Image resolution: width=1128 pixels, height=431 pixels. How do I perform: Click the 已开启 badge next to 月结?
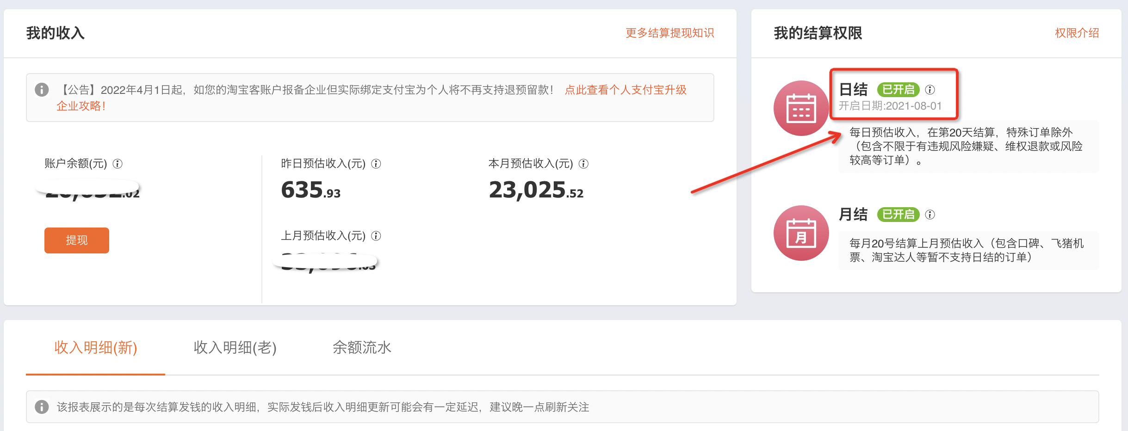pyautogui.click(x=898, y=214)
